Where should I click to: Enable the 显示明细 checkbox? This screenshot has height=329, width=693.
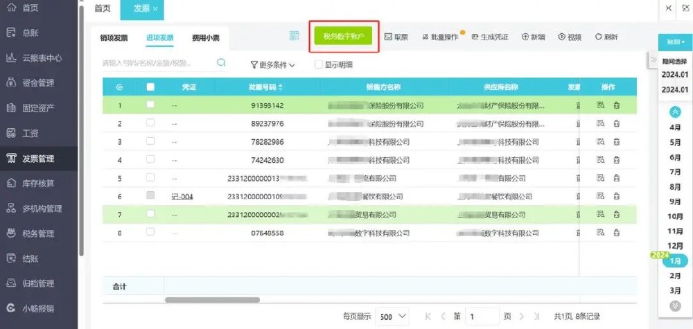tap(318, 64)
